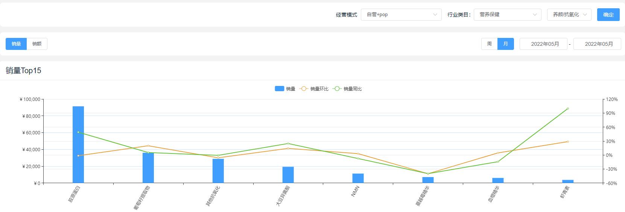Click the green 同比 point above 大豆异黄酮
The image size is (625, 212).
point(288,143)
